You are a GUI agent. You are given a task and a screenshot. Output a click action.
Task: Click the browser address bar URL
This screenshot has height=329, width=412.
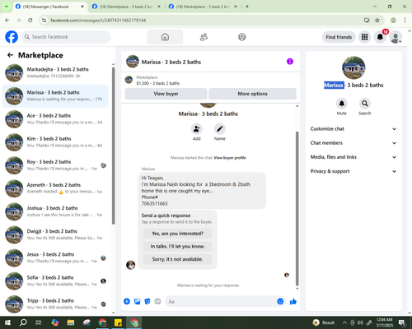click(98, 21)
